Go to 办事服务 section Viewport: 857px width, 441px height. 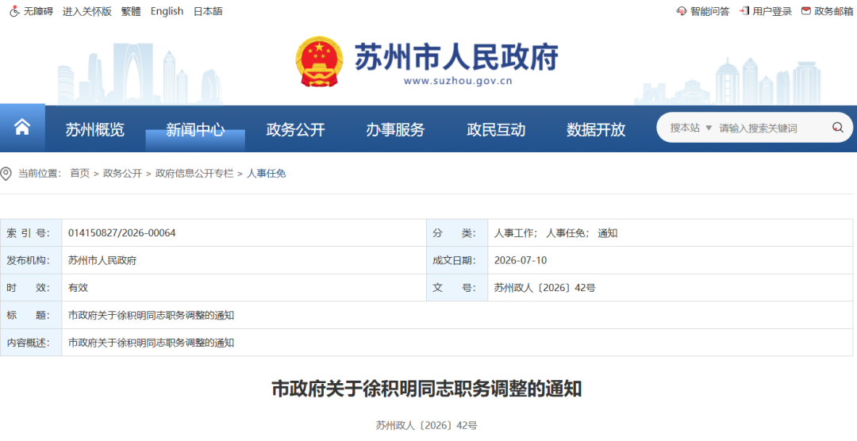tap(395, 129)
